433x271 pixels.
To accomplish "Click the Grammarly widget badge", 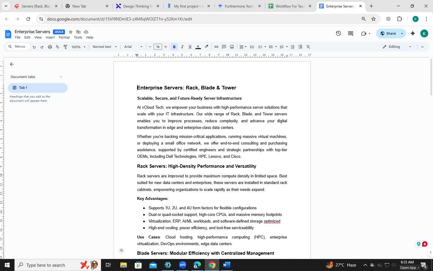I will (x=422, y=244).
